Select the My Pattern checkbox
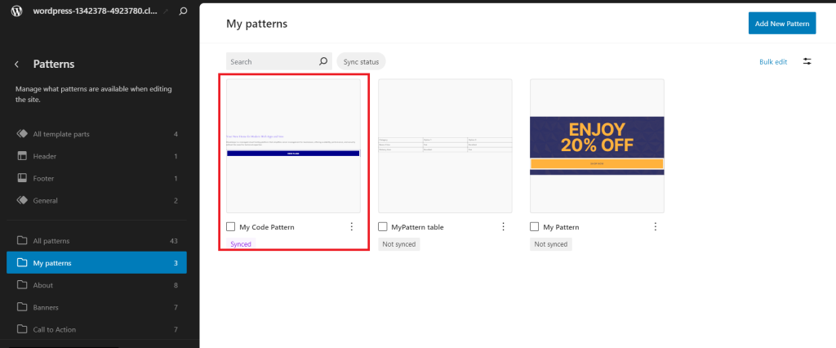The image size is (836, 348). (x=535, y=227)
